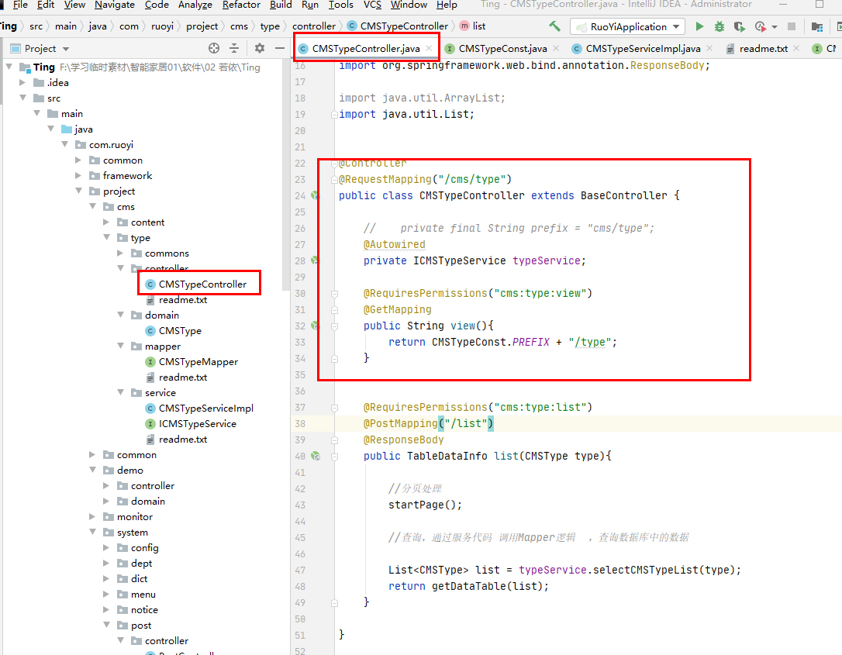Click the 'controller' breadcrumb in the navigation bar

(313, 26)
